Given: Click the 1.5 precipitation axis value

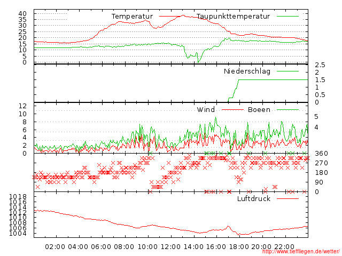Looking at the screenshot, I should pos(320,80).
